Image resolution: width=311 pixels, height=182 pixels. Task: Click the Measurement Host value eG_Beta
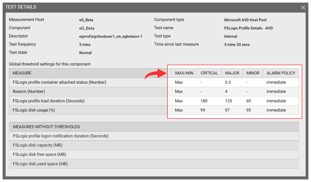tap(87, 20)
